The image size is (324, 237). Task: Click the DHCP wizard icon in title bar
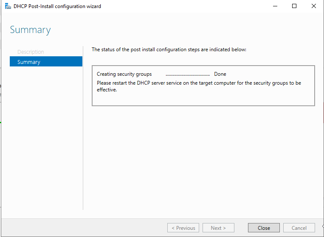point(8,6)
